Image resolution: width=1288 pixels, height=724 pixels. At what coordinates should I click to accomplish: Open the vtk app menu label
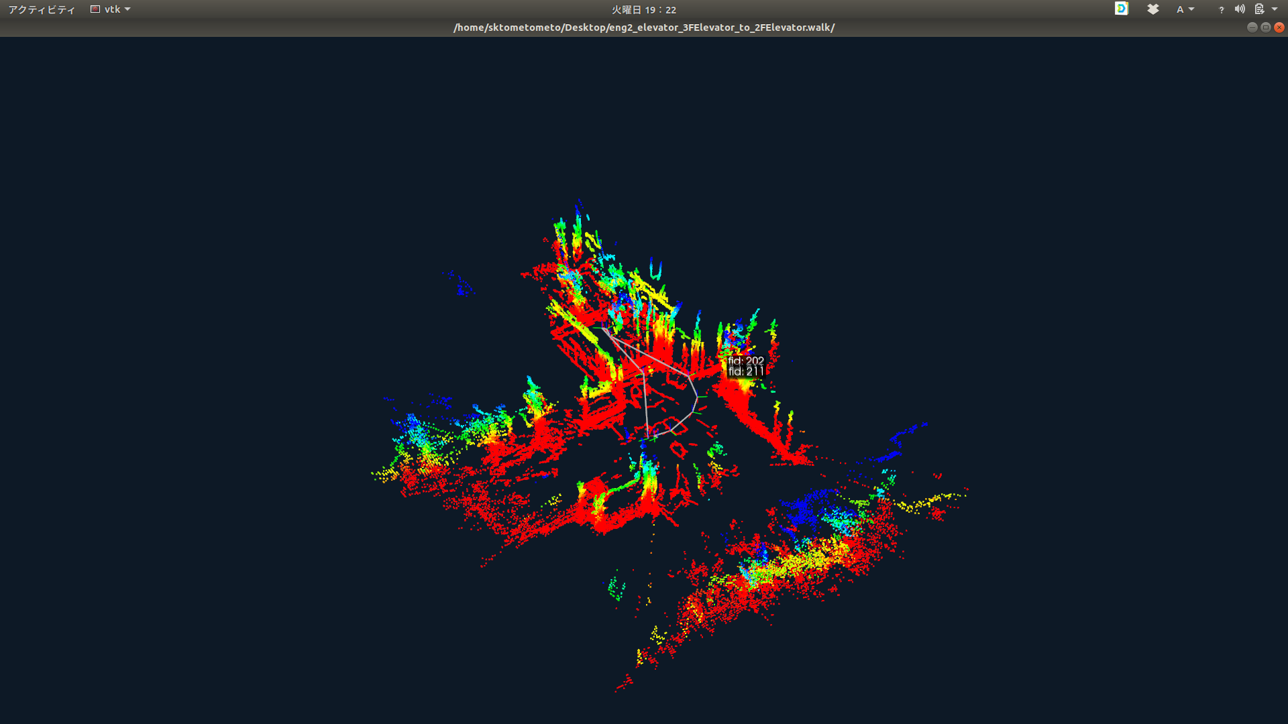coord(112,9)
